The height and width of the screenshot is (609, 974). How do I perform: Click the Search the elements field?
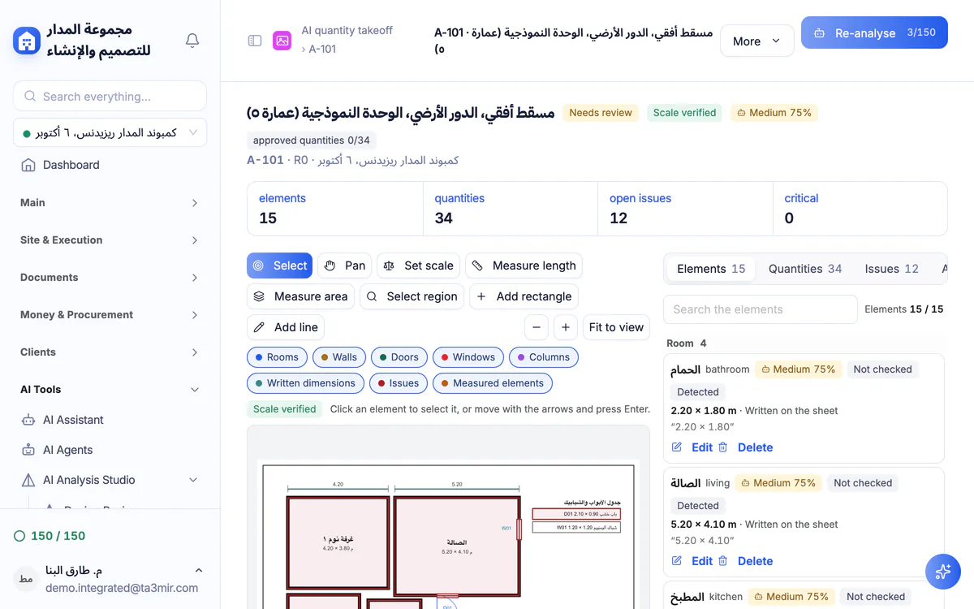[761, 309]
